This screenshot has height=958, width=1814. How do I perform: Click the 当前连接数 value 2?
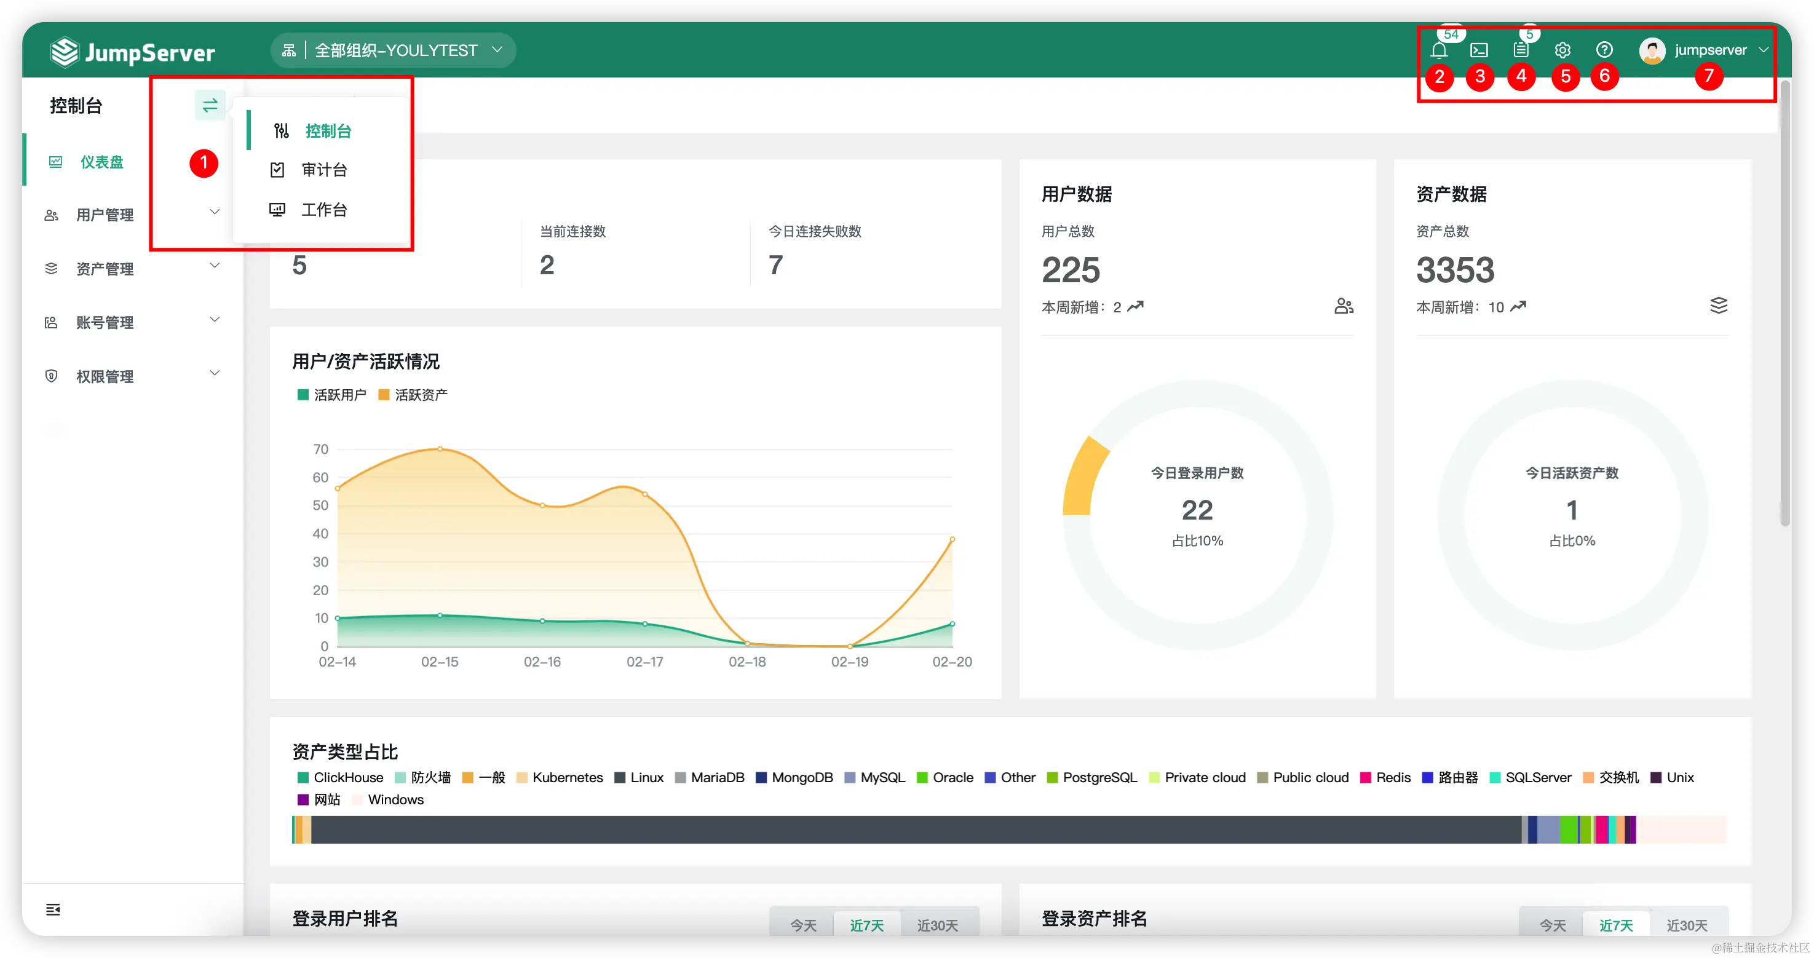point(547,266)
